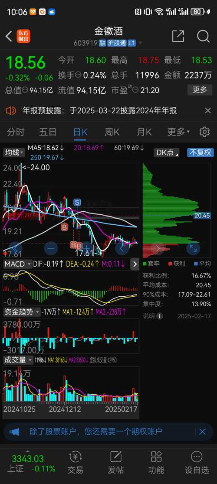Open the 交易 trade icon
Image resolution: width=217 pixels, height=484 pixels.
point(76,462)
